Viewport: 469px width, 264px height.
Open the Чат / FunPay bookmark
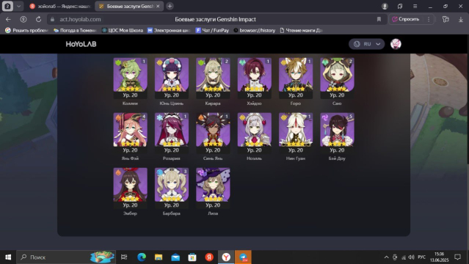212,30
